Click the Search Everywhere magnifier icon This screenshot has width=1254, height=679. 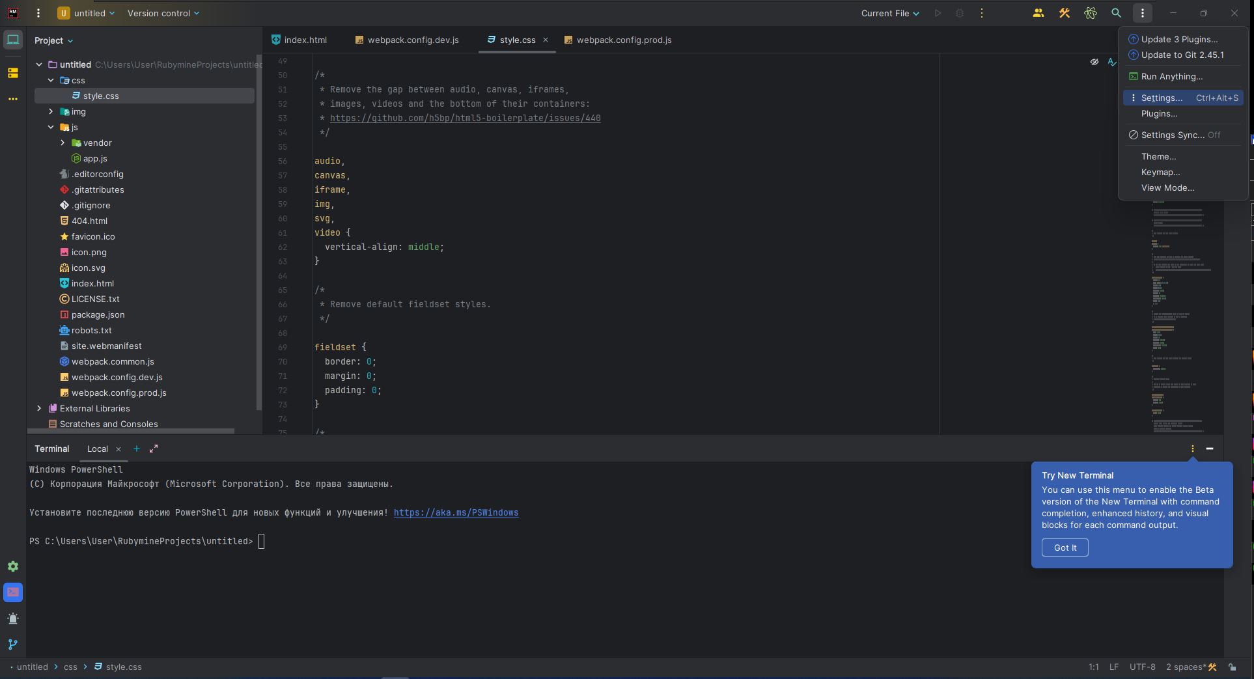(x=1116, y=13)
